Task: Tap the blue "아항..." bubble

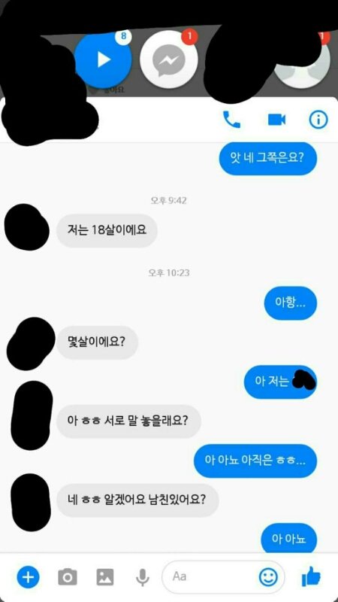Action: pyautogui.click(x=291, y=303)
